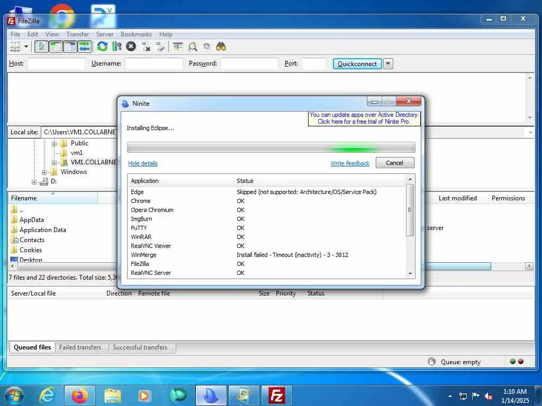Click the scroll down arrow in Ninite list

point(410,273)
